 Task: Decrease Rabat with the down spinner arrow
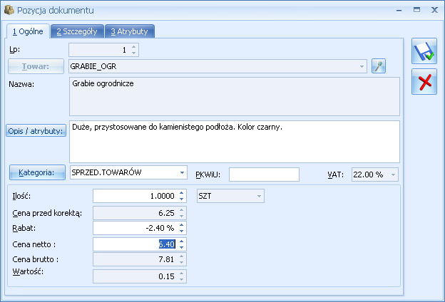[x=182, y=231]
